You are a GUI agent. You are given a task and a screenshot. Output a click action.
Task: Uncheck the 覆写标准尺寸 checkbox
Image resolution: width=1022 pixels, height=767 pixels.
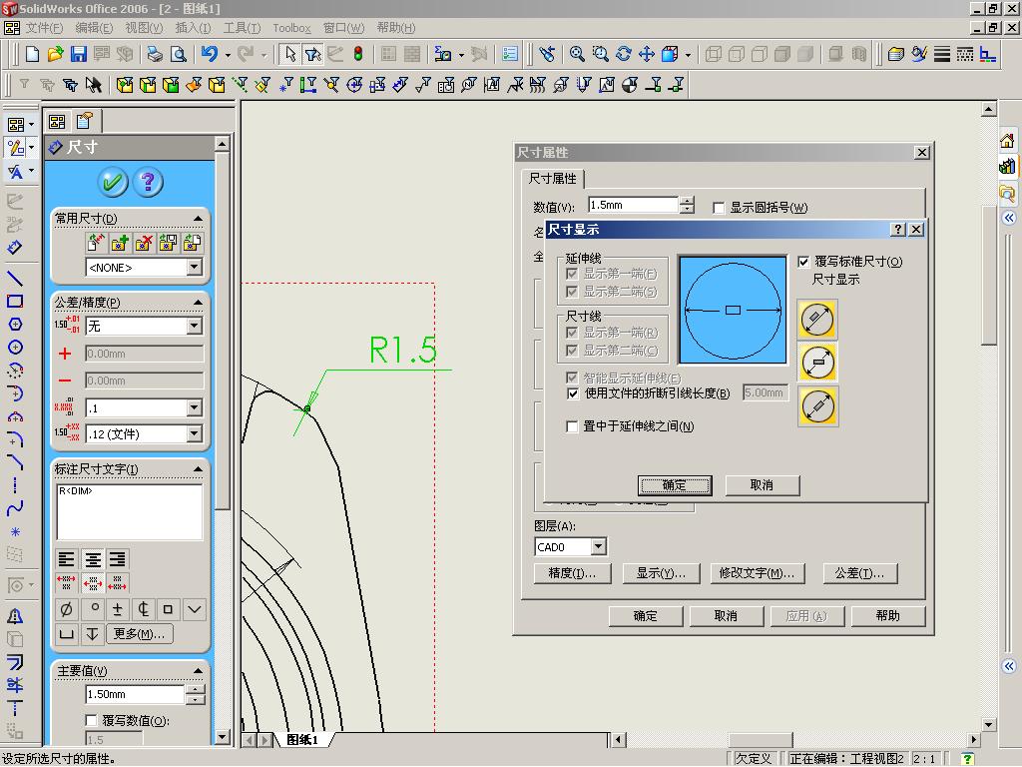(x=803, y=263)
